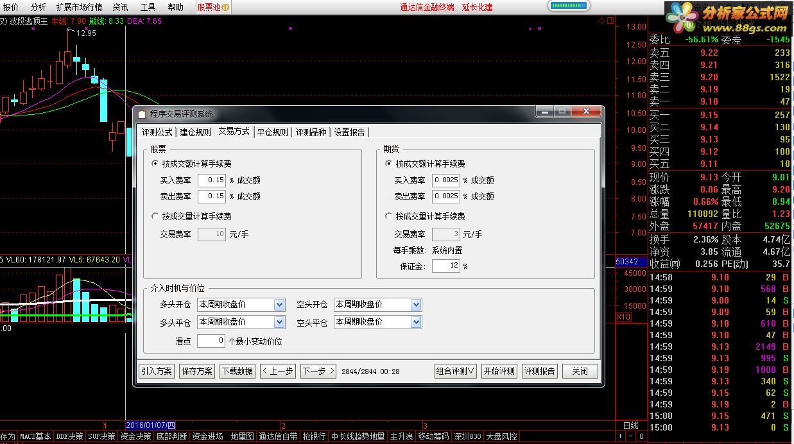794x444 pixels.
Task: Select the 移动筹码 indicator tab
Action: point(434,436)
